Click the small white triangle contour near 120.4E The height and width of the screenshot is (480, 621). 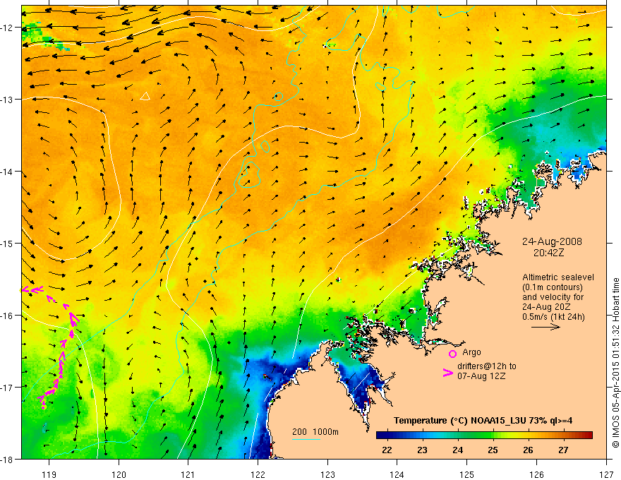[145, 96]
